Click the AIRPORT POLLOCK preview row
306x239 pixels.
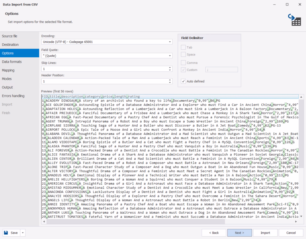click(170, 130)
